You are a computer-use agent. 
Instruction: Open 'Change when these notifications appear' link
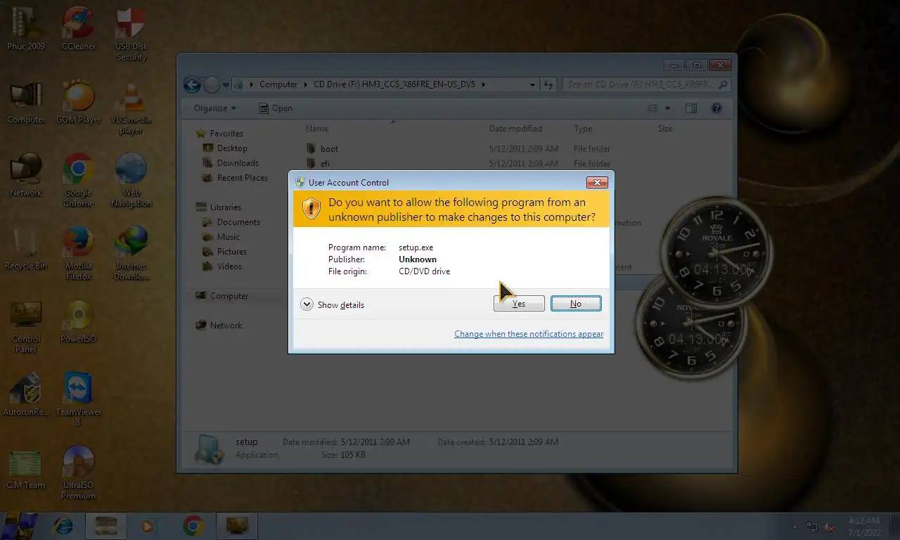529,334
